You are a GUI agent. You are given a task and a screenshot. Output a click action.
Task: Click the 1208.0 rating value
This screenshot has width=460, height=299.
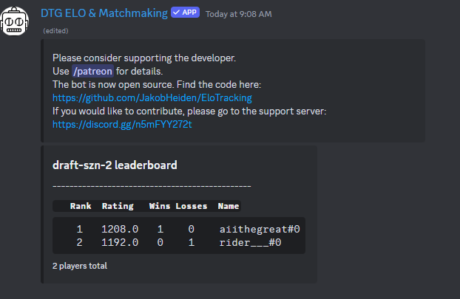120,229
